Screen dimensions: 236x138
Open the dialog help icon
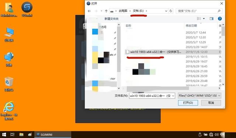220,19
